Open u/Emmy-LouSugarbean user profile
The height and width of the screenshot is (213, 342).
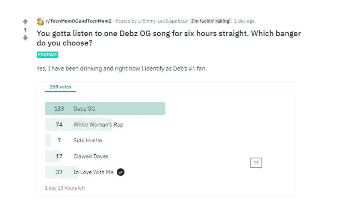tap(163, 21)
